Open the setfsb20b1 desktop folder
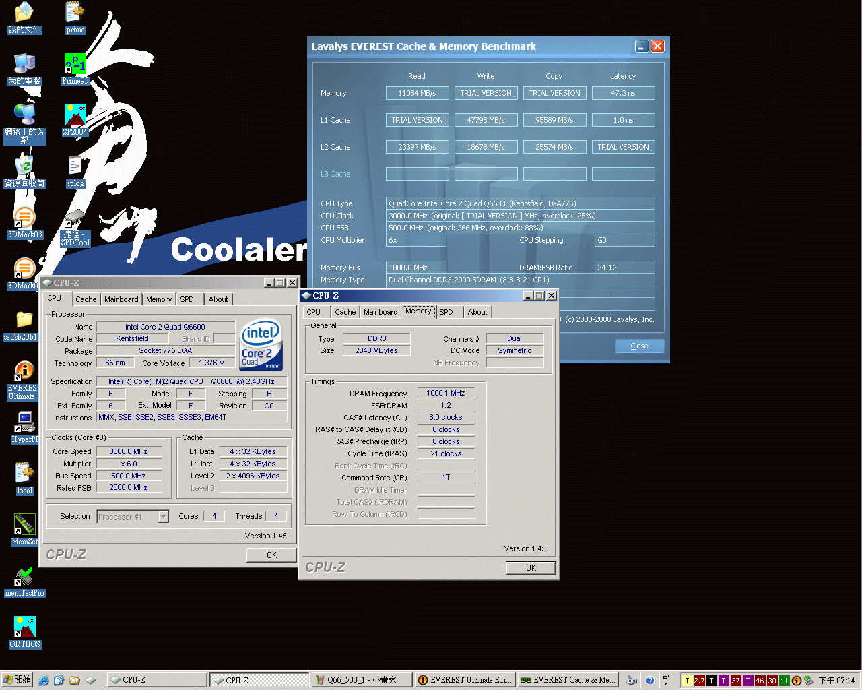The image size is (862, 690). 24,325
